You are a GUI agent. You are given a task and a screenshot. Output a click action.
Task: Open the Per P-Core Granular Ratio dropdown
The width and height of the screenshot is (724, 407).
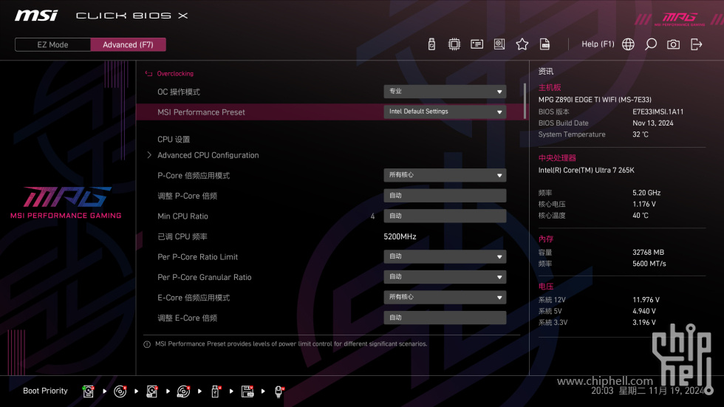point(445,277)
